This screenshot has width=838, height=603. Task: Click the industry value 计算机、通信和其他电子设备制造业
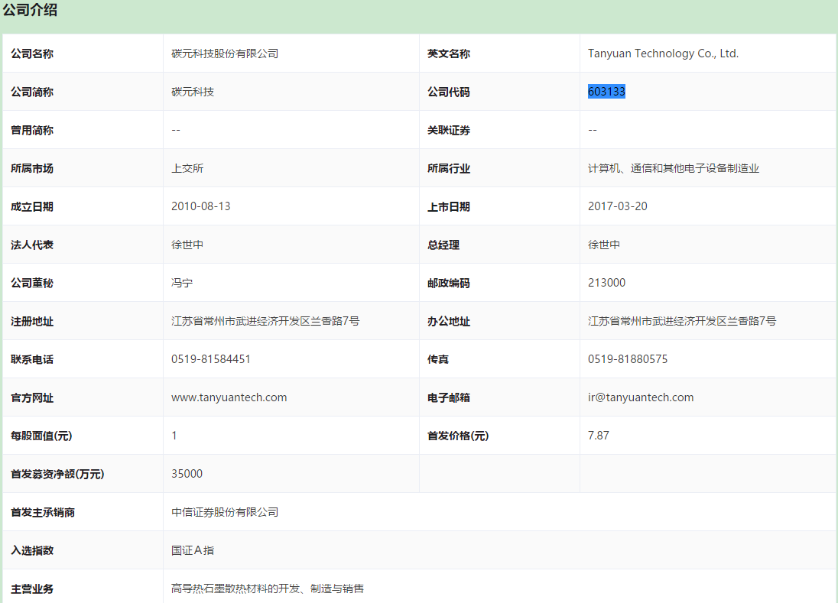point(673,168)
